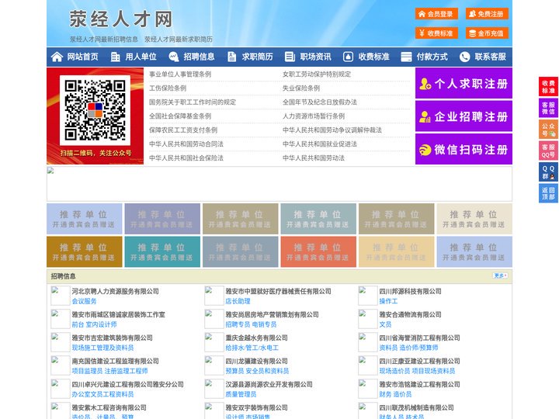The width and height of the screenshot is (559, 419).
Task: Open 事业单位人事管理条例 link
Action: [x=180, y=74]
